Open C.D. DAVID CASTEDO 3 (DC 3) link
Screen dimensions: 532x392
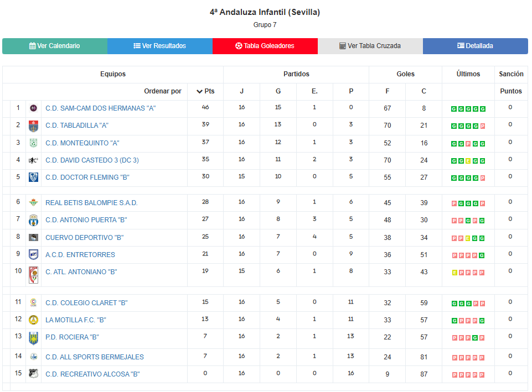coord(92,160)
